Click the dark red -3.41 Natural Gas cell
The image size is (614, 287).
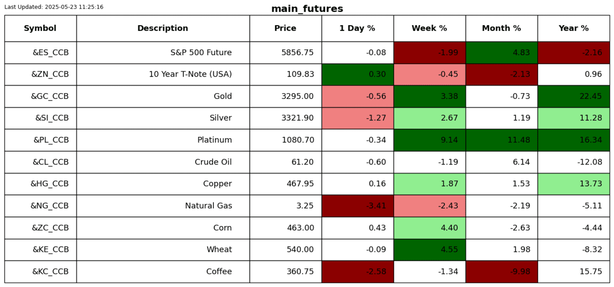357,206
